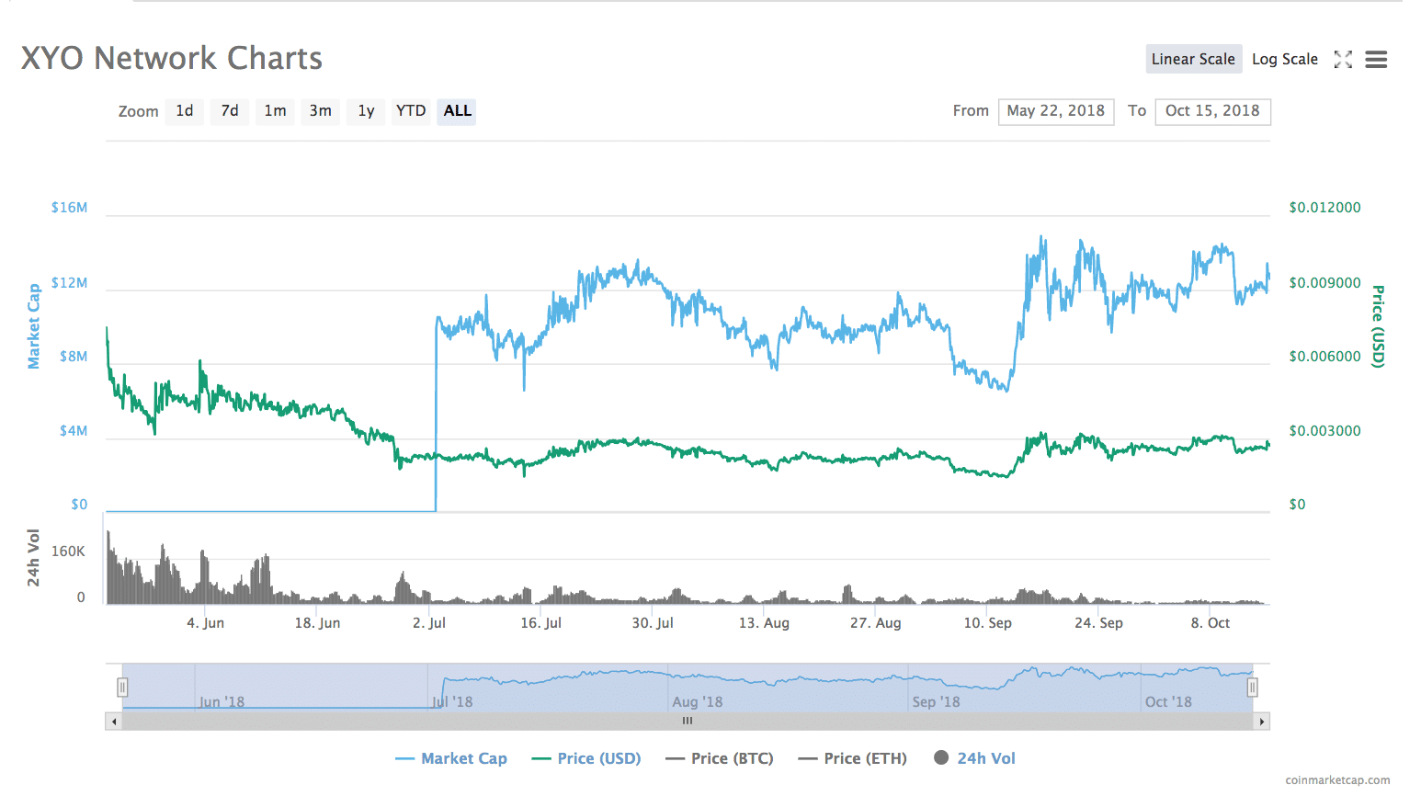Click the 18. Jun date axis label

click(x=317, y=623)
